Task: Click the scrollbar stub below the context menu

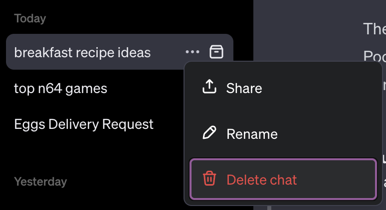Action: (269, 208)
